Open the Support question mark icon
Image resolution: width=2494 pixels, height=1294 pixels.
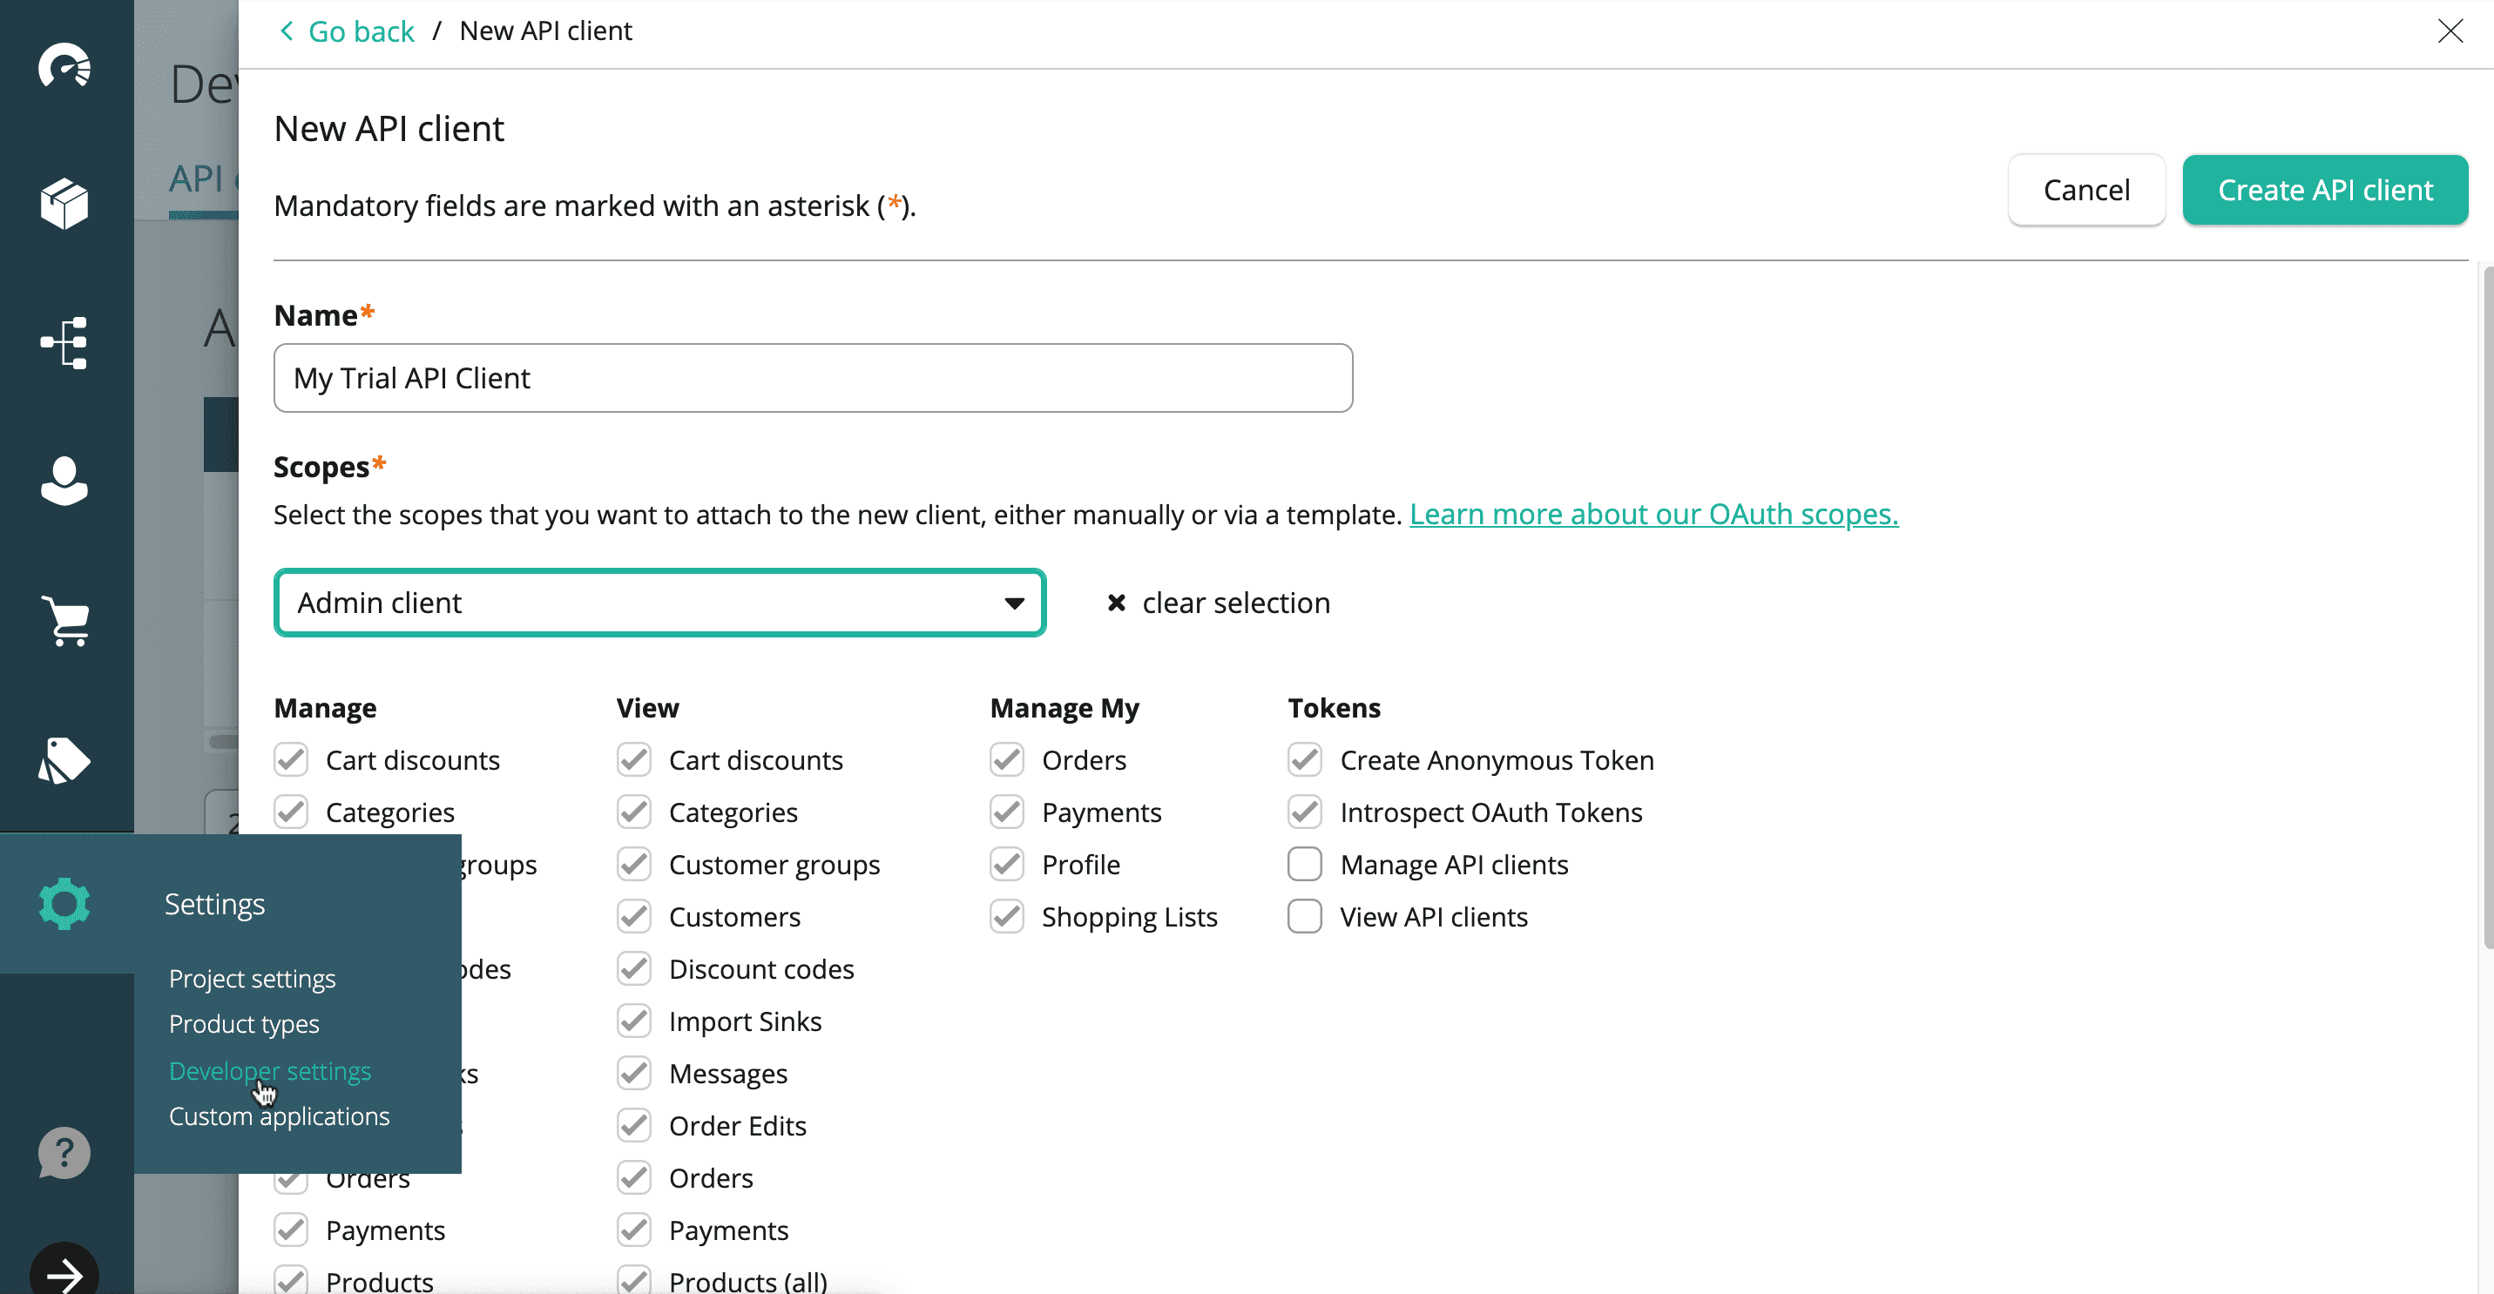(64, 1152)
